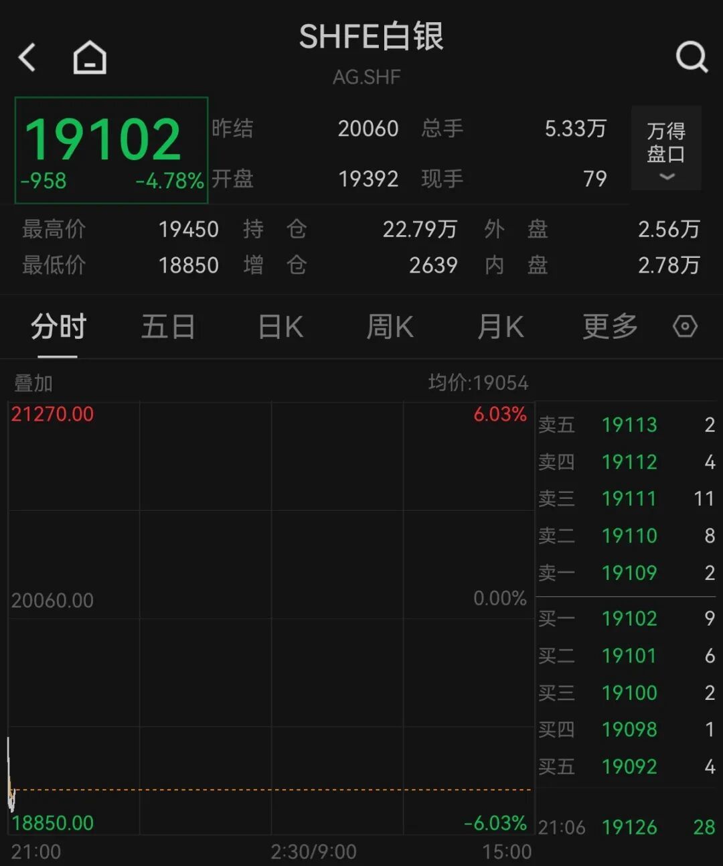Viewport: 723px width, 866px height.
Task: Select the latest price 19102 box
Action: click(111, 150)
